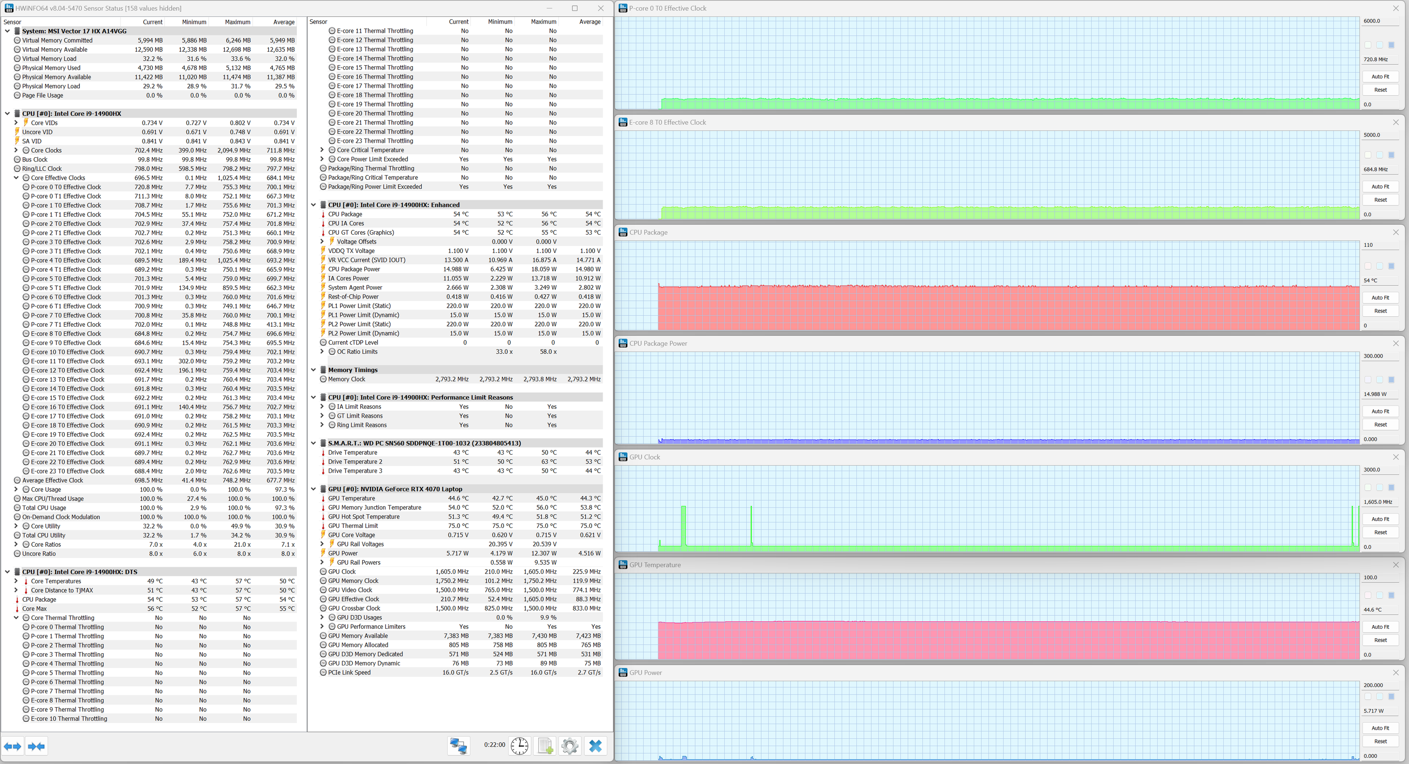1409x764 pixels.
Task: Click HWiNFO icon on GPU Clock graph title
Action: (x=622, y=457)
